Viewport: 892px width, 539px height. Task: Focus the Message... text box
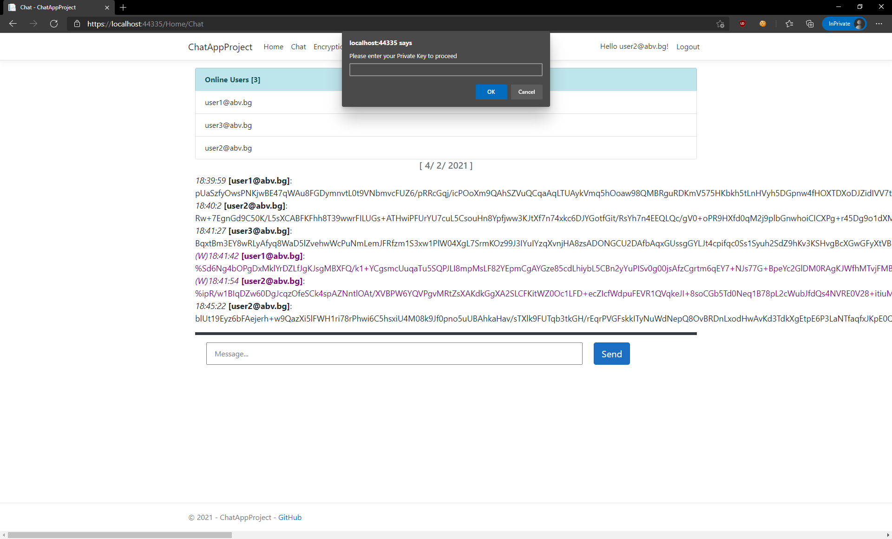(394, 354)
